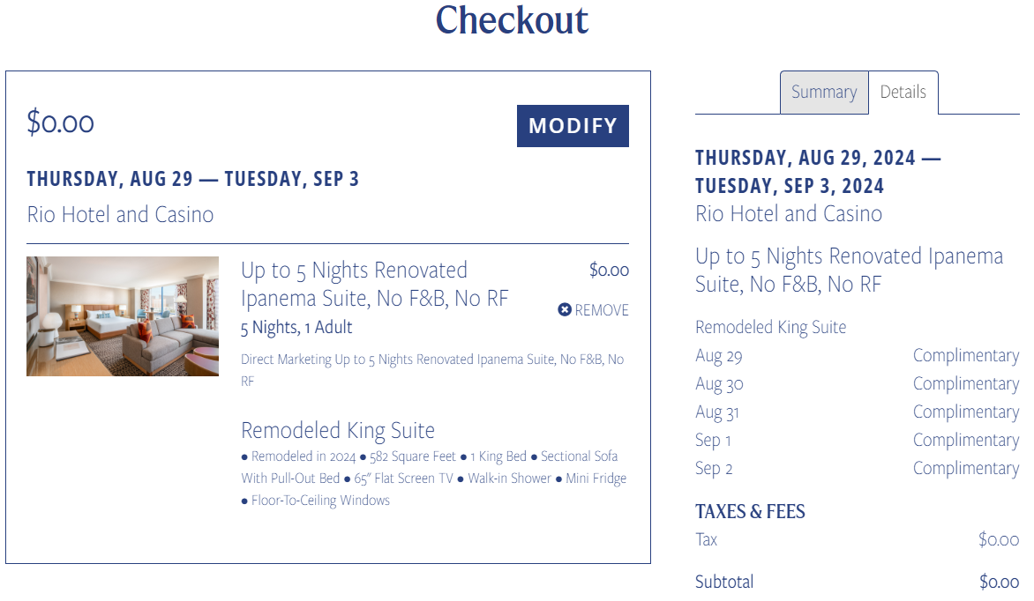The image size is (1034, 601).
Task: Click the Ipanema Suite title in cart
Action: click(x=375, y=284)
